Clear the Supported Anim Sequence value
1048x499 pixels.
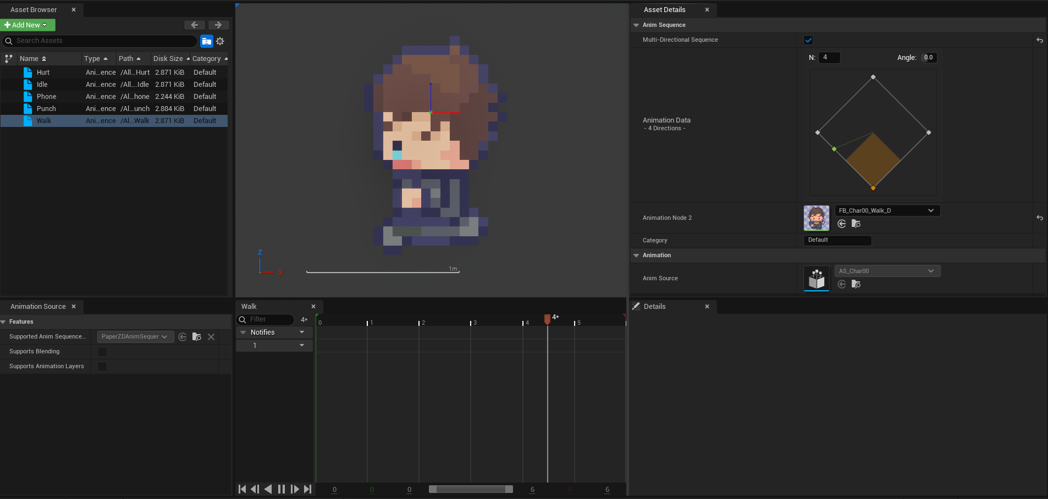211,337
